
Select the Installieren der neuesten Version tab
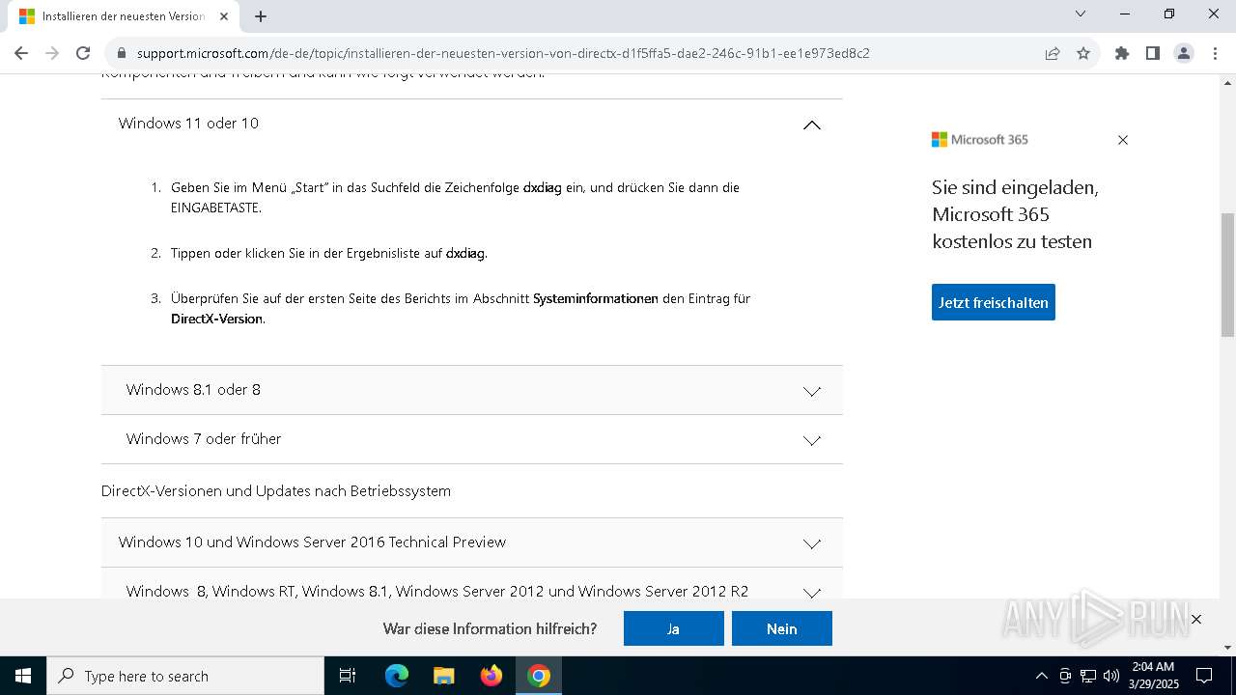tap(122, 16)
